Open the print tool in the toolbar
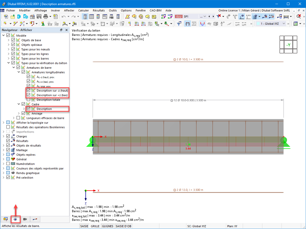 pyautogui.click(x=45, y=16)
